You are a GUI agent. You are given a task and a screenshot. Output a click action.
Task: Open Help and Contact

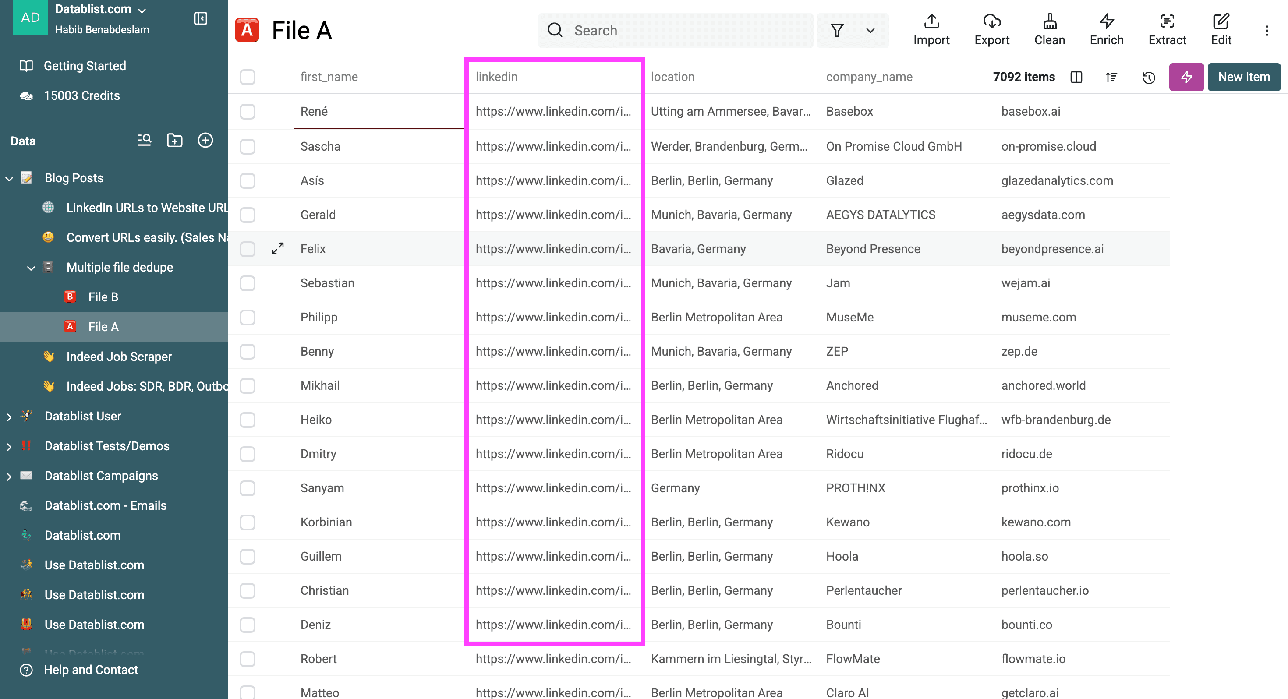91,670
